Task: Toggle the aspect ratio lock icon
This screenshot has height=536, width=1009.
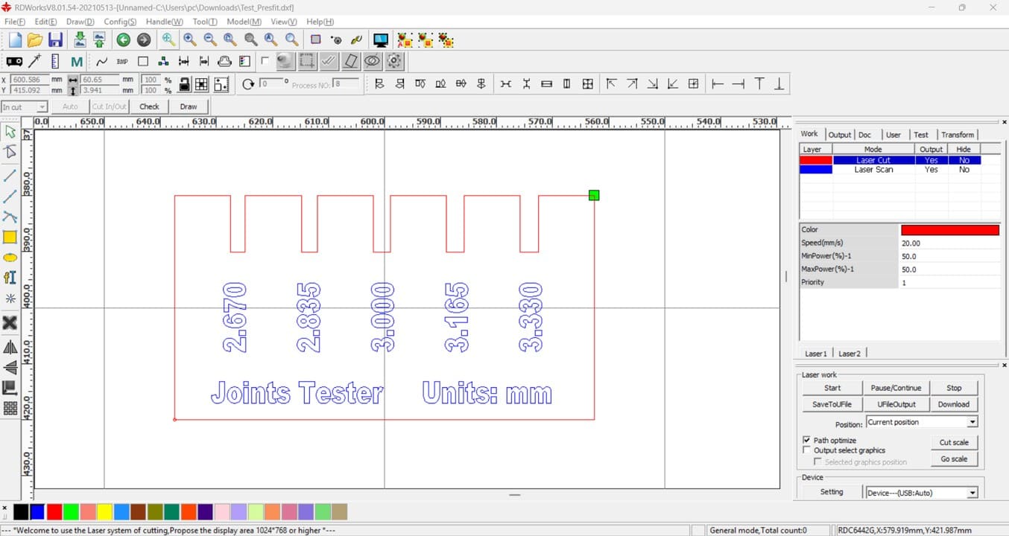Action: pyautogui.click(x=184, y=84)
